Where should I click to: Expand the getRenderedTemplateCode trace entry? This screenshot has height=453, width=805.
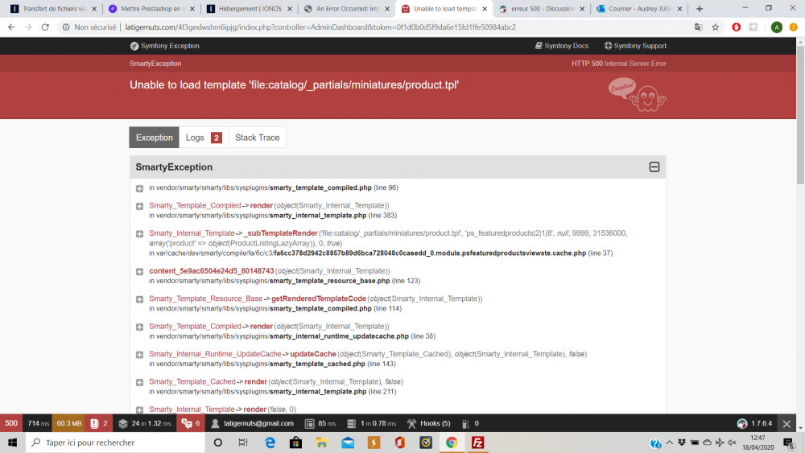(139, 299)
